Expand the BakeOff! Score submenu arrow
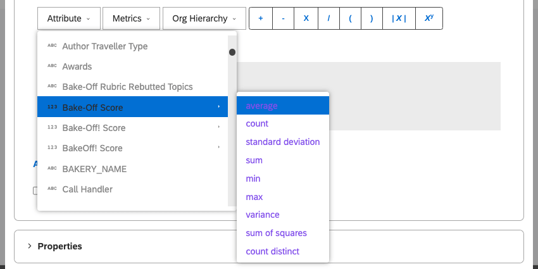The width and height of the screenshot is (538, 269). (219, 148)
